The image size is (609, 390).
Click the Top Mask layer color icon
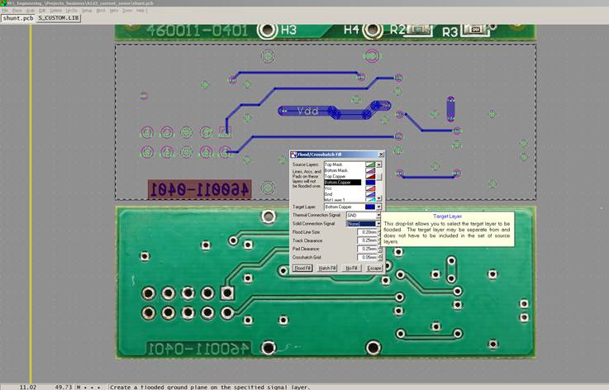coord(370,164)
